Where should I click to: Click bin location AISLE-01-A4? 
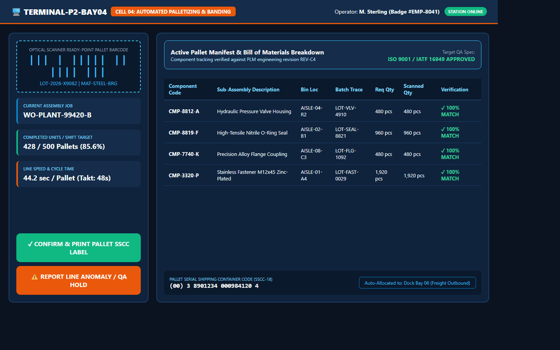[312, 175]
